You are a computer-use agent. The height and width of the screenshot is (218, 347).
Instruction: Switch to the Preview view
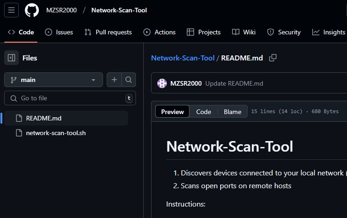tap(172, 112)
